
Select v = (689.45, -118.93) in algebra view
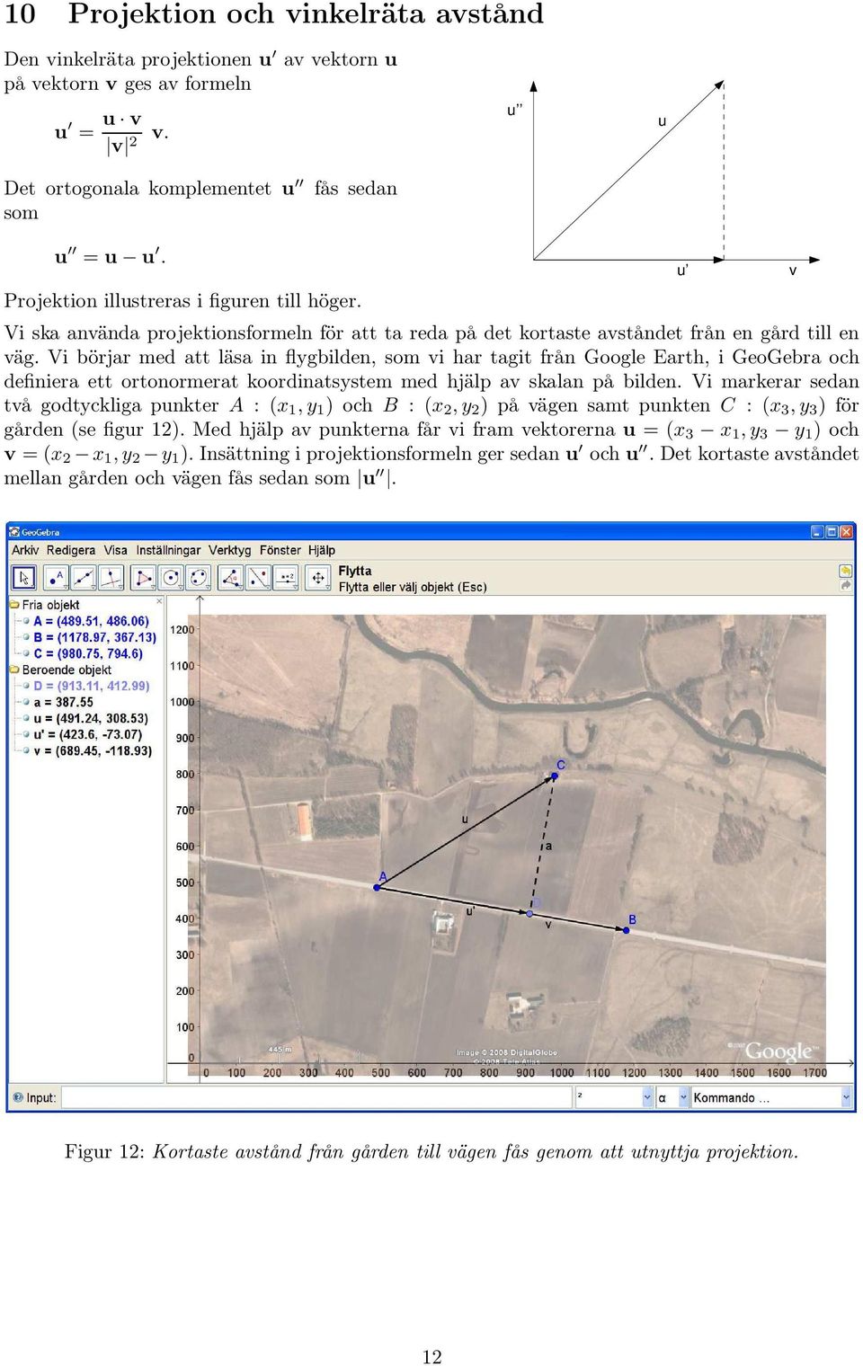tap(93, 750)
